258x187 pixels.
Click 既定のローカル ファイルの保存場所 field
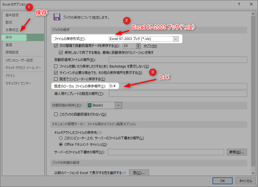click(178, 86)
